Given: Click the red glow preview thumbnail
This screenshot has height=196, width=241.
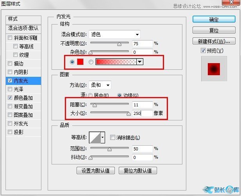Looking at the screenshot, I should click(x=214, y=69).
